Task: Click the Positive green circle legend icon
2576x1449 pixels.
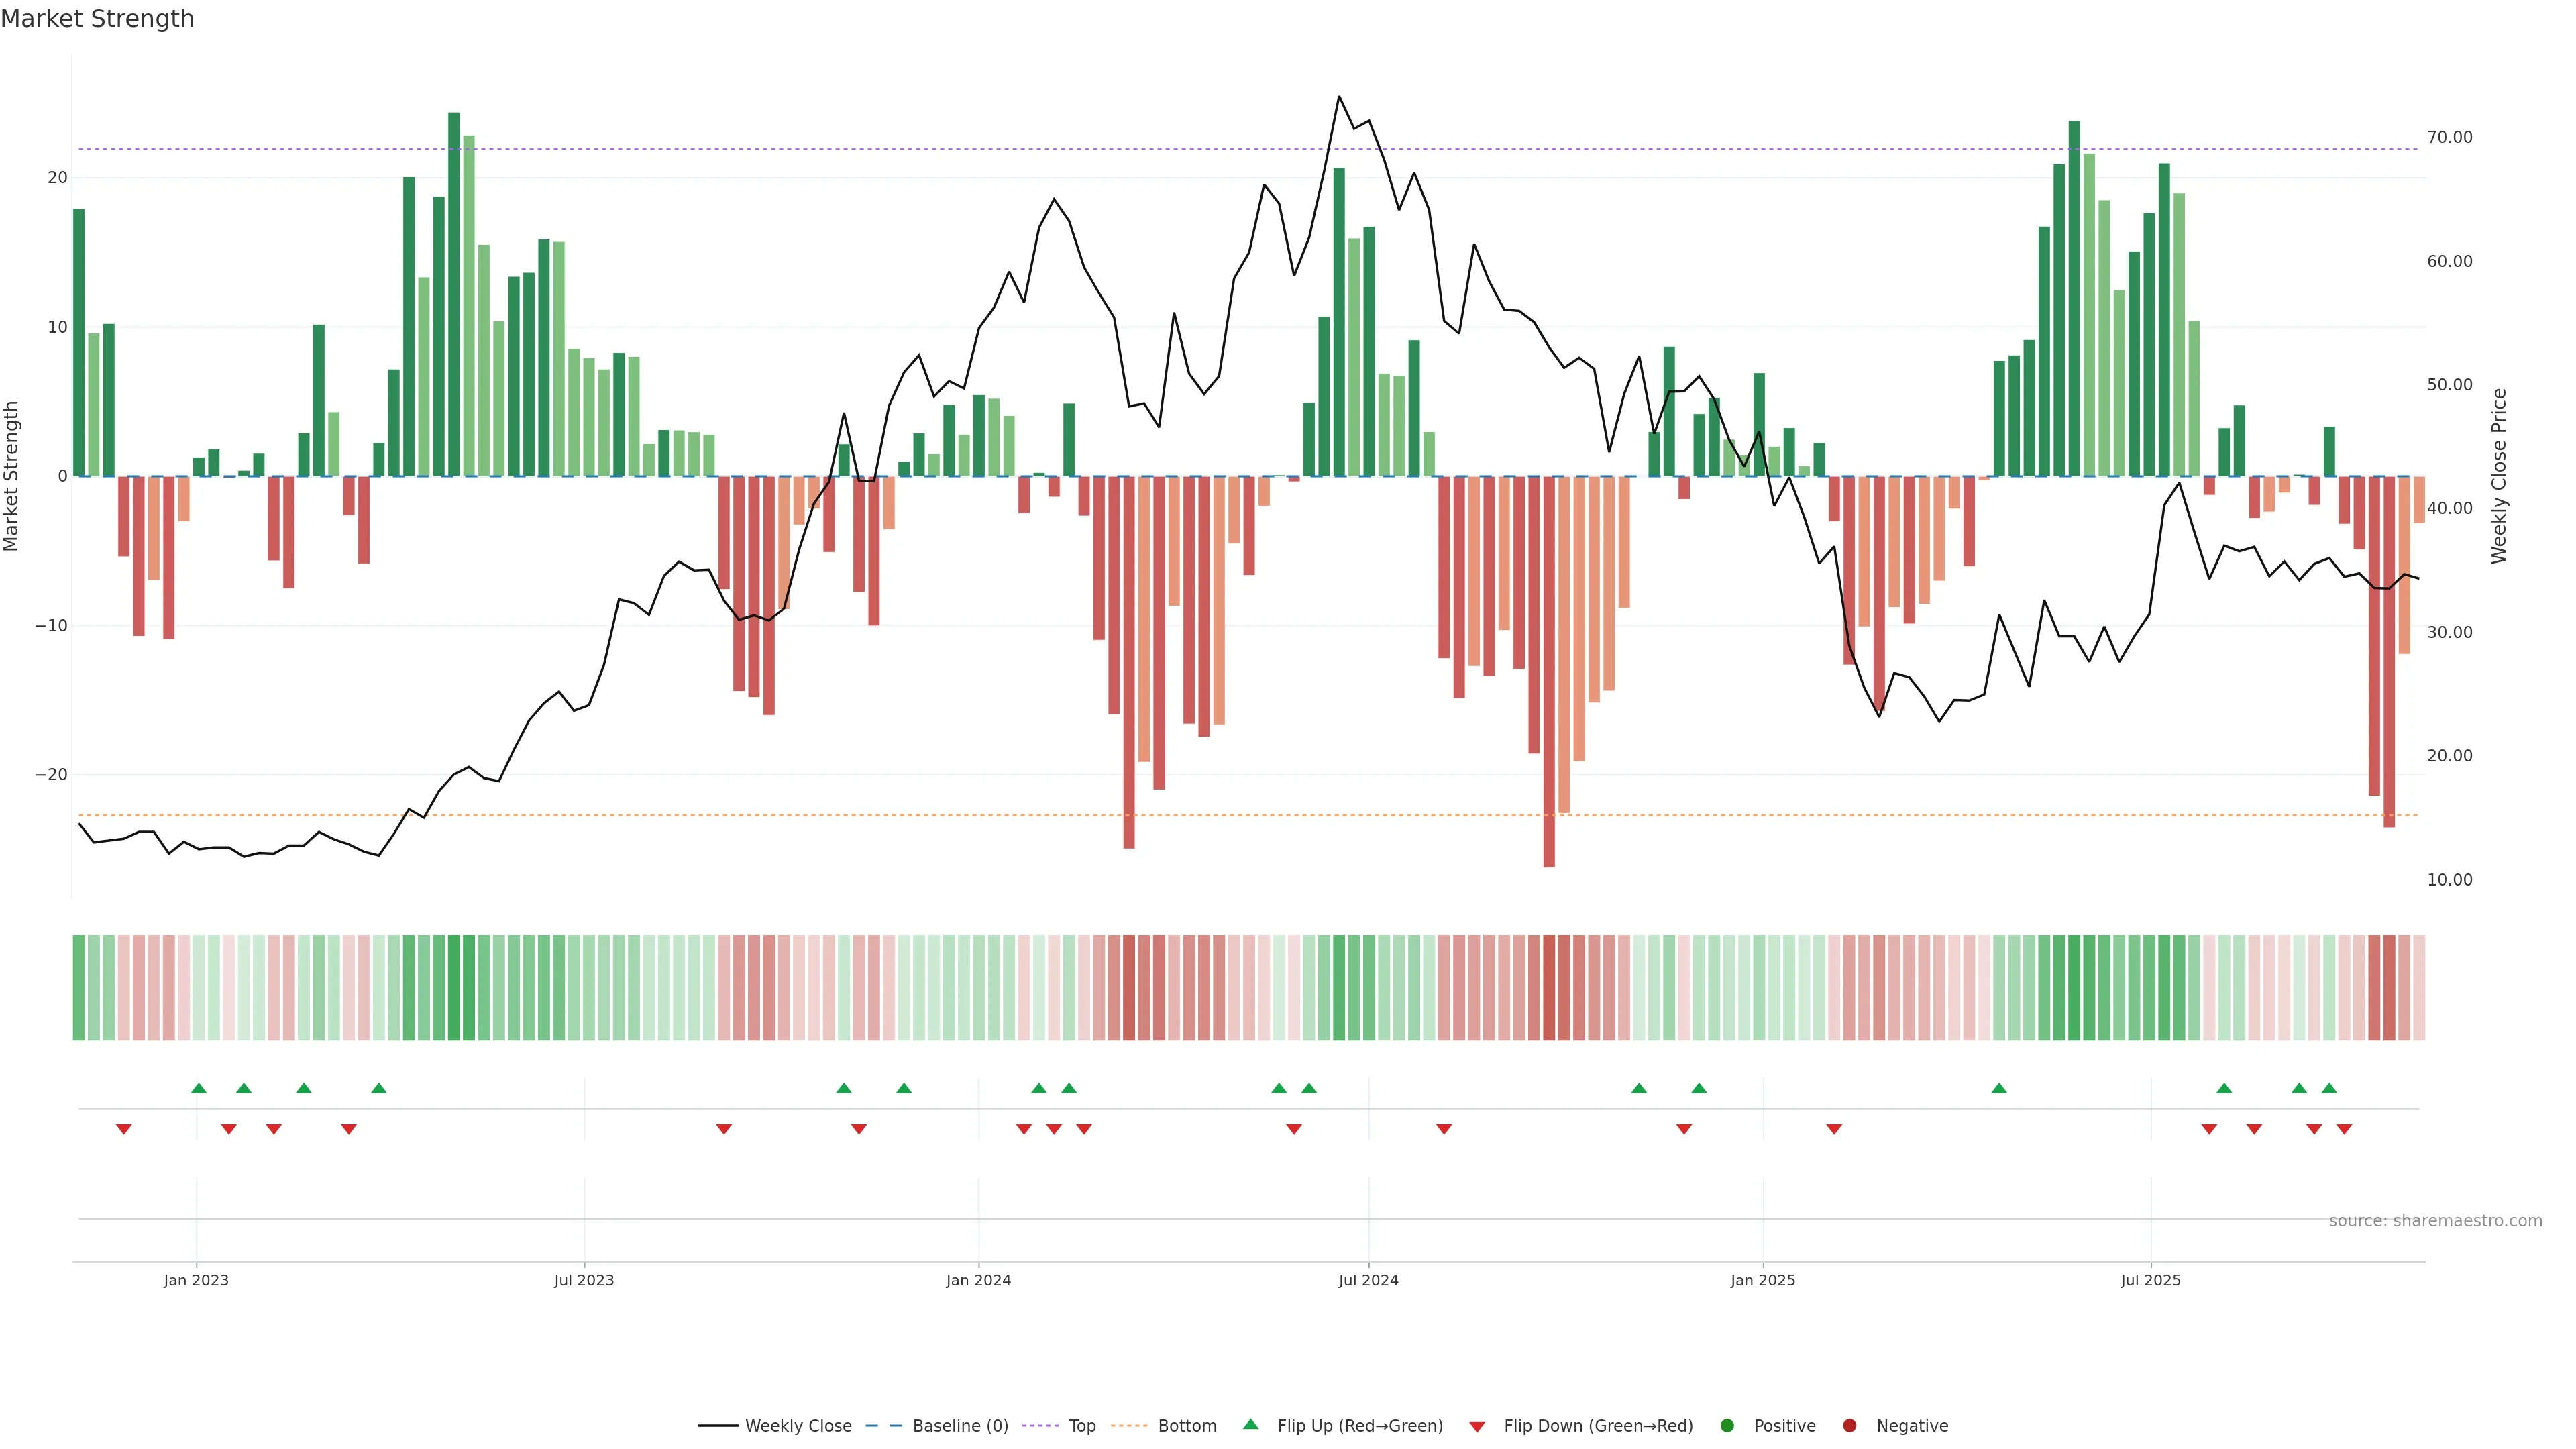Action: tap(1727, 1425)
